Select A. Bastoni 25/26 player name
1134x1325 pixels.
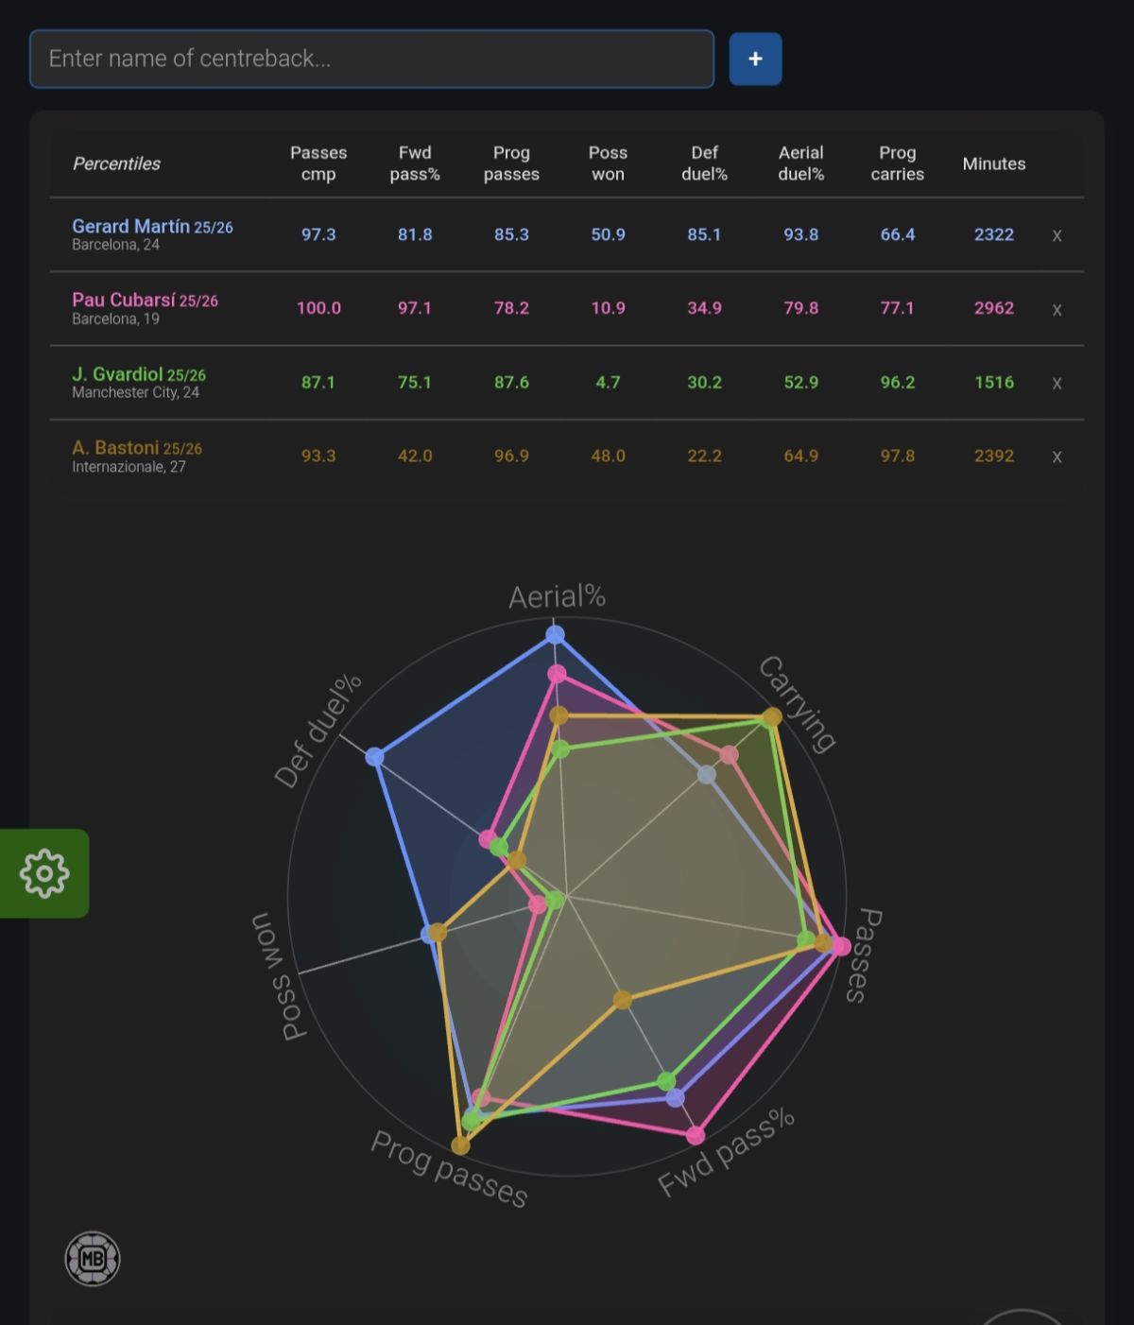(x=137, y=448)
